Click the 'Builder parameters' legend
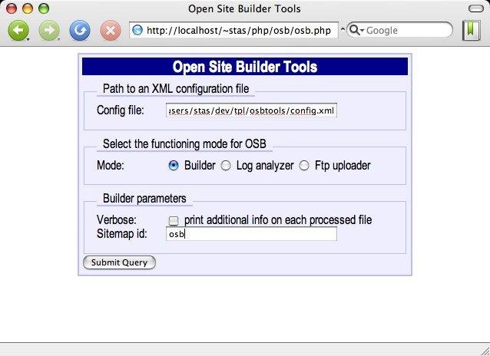 point(144,199)
